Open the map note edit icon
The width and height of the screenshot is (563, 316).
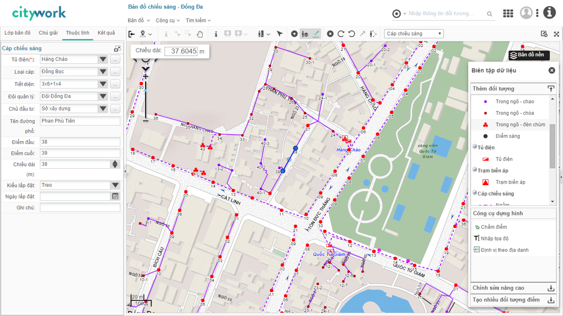click(x=544, y=34)
